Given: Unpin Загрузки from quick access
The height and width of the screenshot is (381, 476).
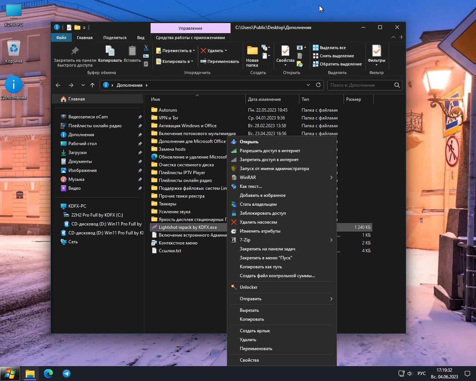Looking at the screenshot, I should coord(140,153).
